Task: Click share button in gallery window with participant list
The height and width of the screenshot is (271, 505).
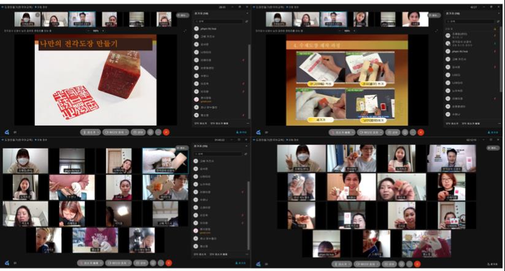Action: 141,263
